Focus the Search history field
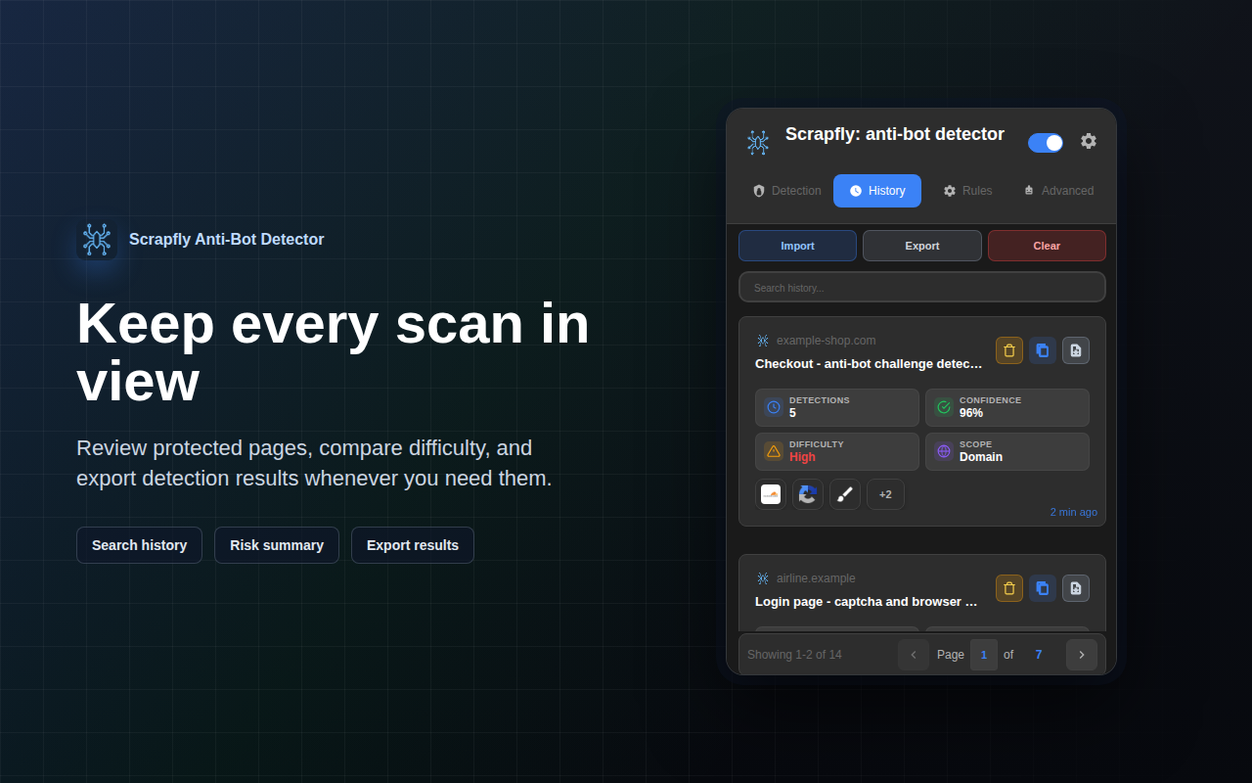Image resolution: width=1252 pixels, height=783 pixels. [922, 288]
